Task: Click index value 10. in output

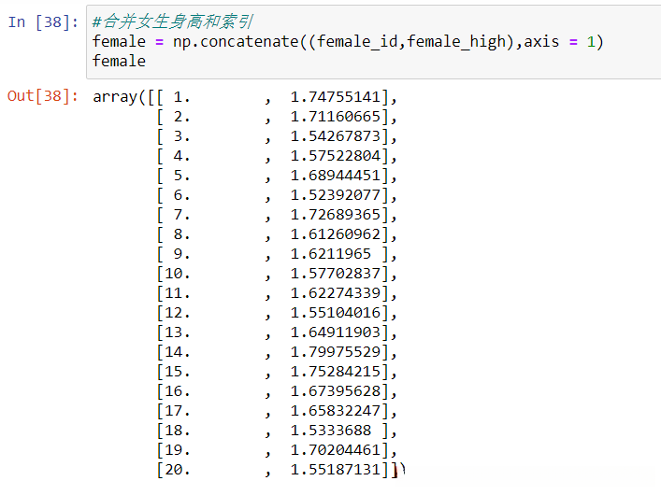Action: tap(178, 274)
